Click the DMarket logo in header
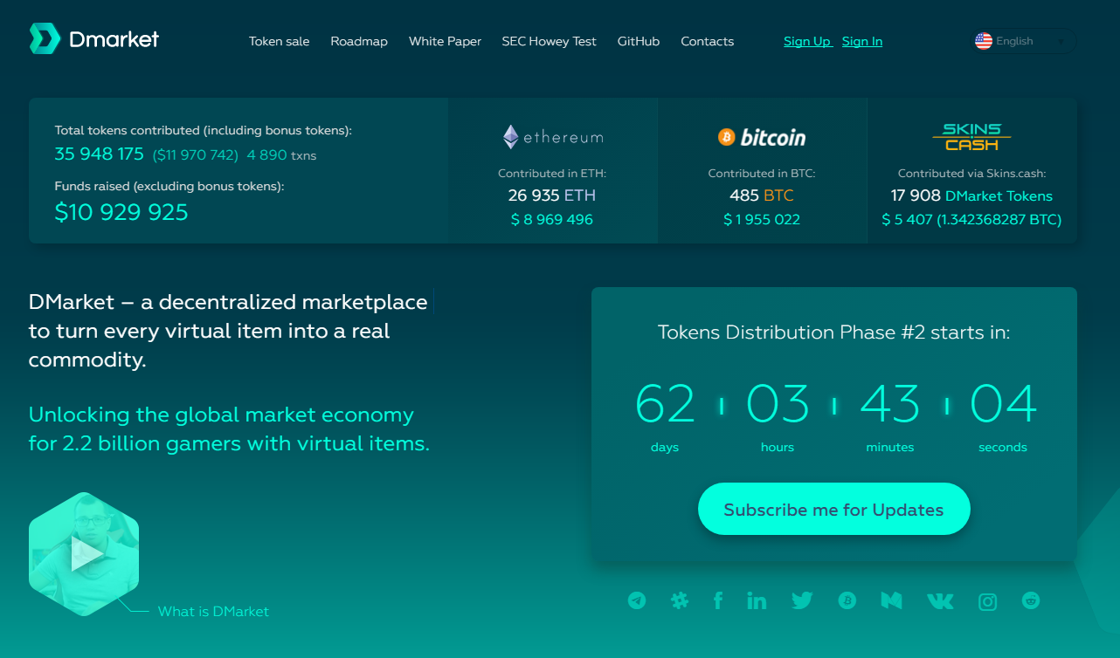The width and height of the screenshot is (1120, 658). click(94, 38)
